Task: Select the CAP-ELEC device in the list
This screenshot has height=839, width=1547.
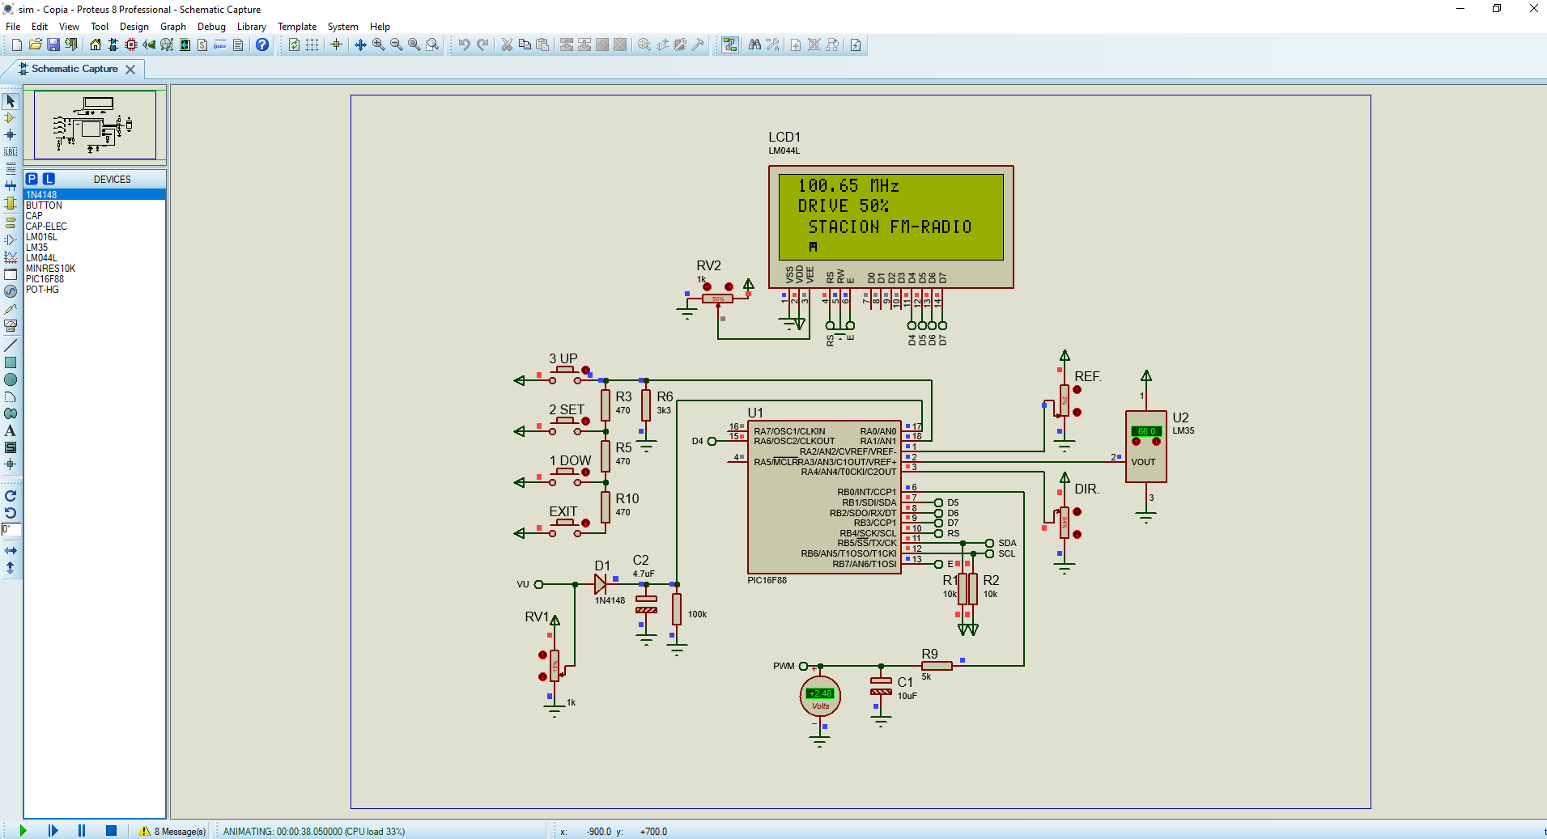Action: click(x=95, y=227)
